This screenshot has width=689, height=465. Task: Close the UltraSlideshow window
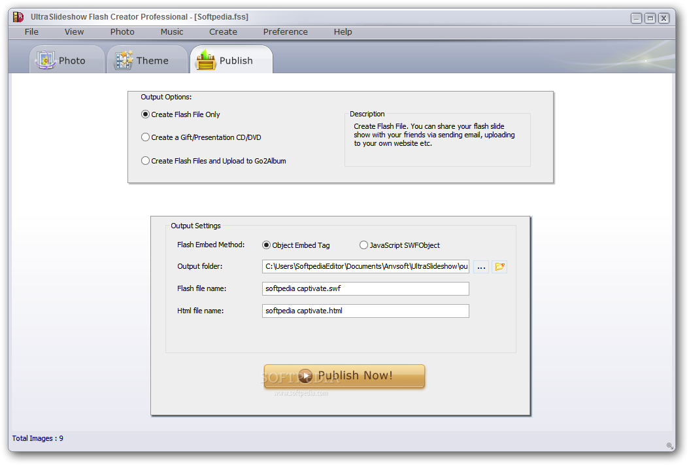[664, 18]
